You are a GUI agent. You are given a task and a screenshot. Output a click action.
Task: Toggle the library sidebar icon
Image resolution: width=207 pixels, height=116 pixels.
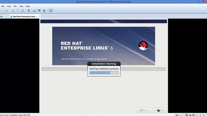coord(29,10)
